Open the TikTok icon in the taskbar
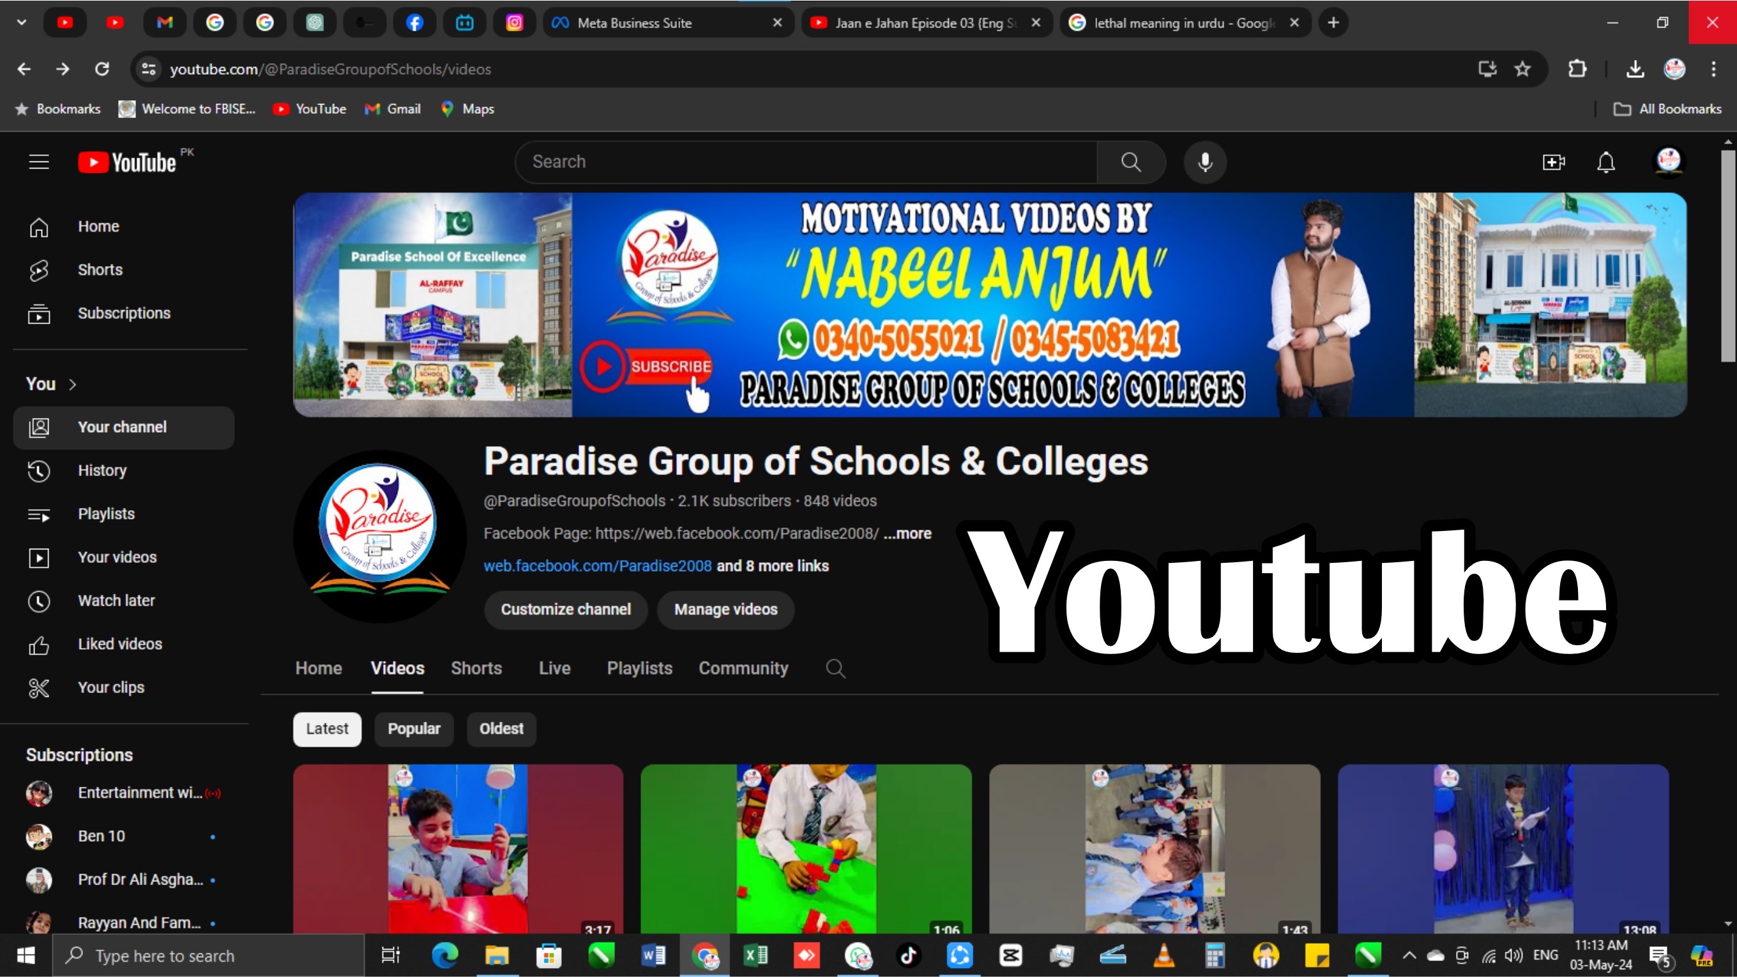1737x977 pixels. click(x=907, y=955)
